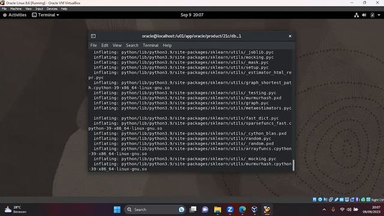The height and width of the screenshot is (216, 384).
Task: Click the Windows taskbar Search box
Action: pos(155,209)
